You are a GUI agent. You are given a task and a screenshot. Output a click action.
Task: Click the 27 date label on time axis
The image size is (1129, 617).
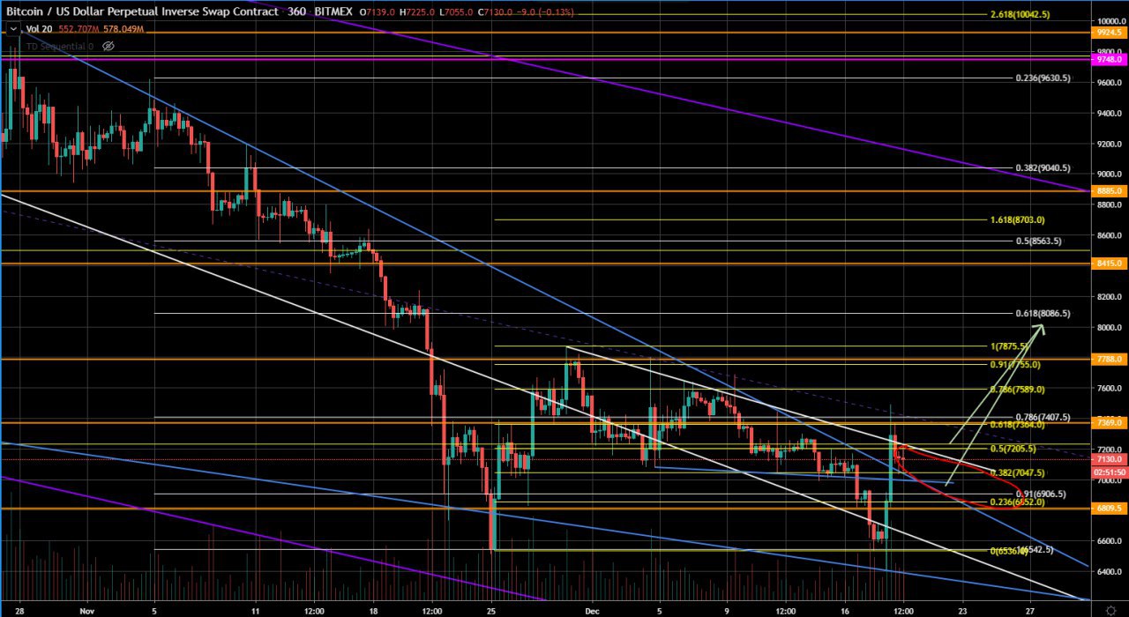pyautogui.click(x=1029, y=609)
